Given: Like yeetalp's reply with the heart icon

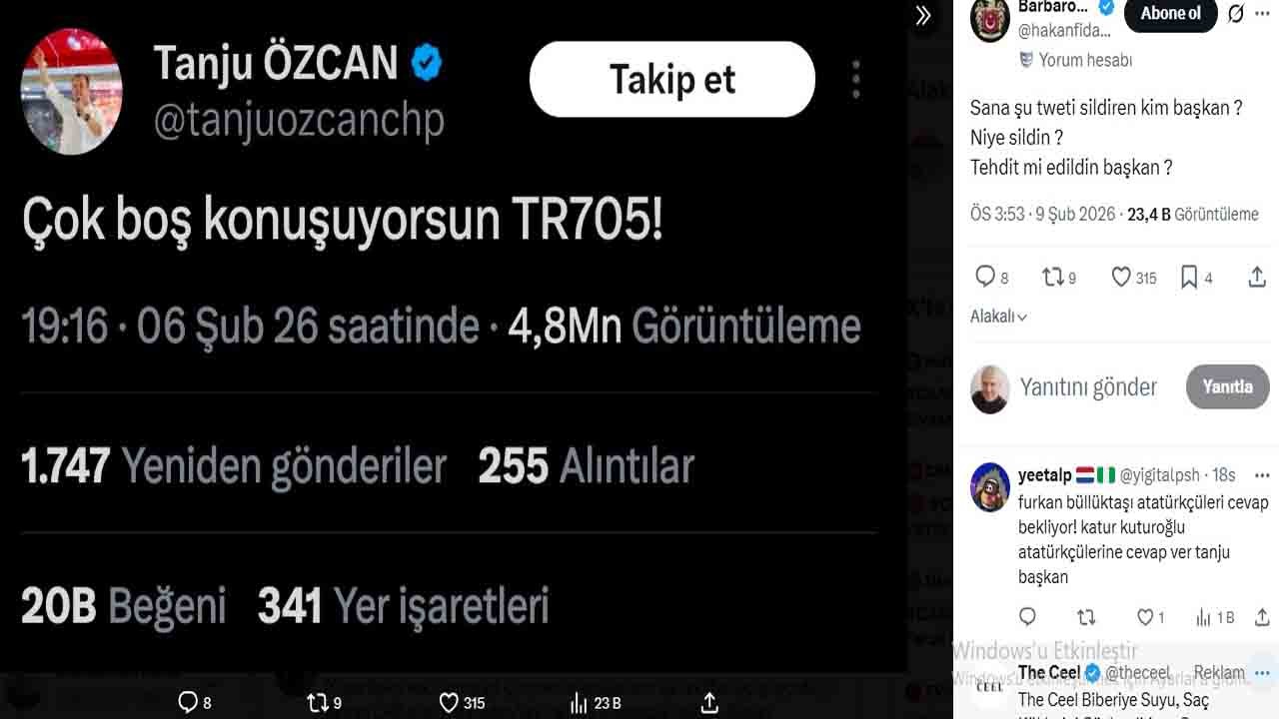Looking at the screenshot, I should click(x=1144, y=617).
